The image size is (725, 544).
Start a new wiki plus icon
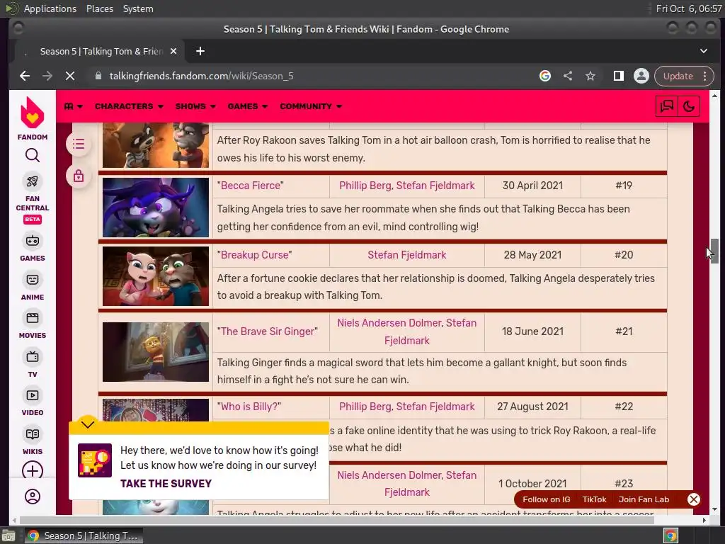(33, 471)
